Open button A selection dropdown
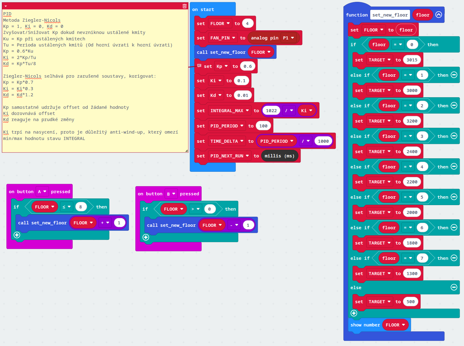 (42, 192)
